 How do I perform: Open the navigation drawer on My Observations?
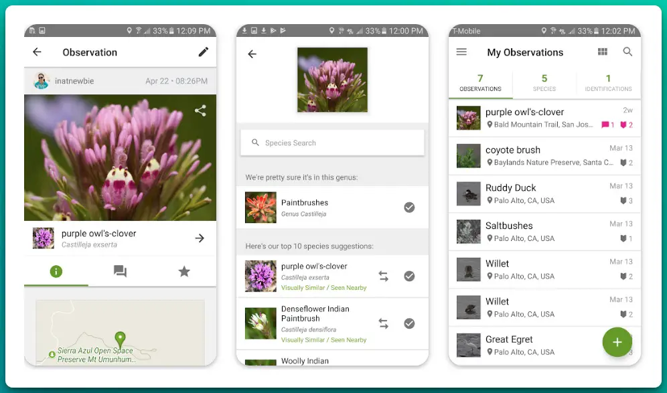[x=461, y=52]
